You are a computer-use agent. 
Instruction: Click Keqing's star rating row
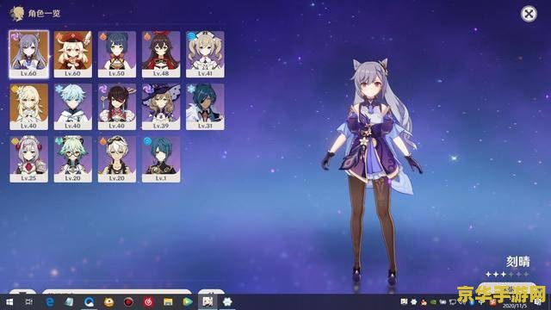507,274
